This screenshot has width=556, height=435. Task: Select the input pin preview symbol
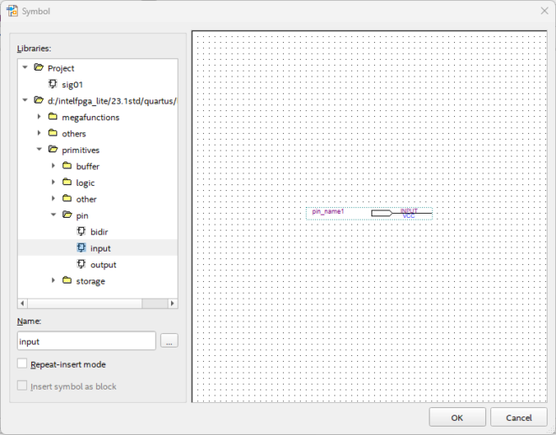pos(369,213)
